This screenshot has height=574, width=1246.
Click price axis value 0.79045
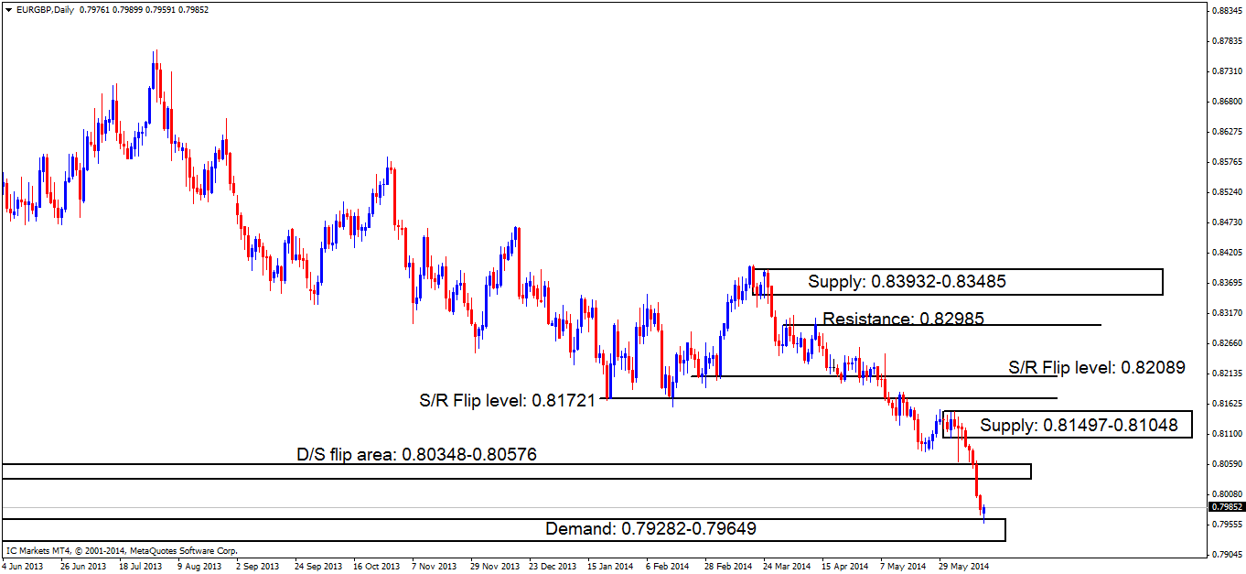(x=1226, y=555)
